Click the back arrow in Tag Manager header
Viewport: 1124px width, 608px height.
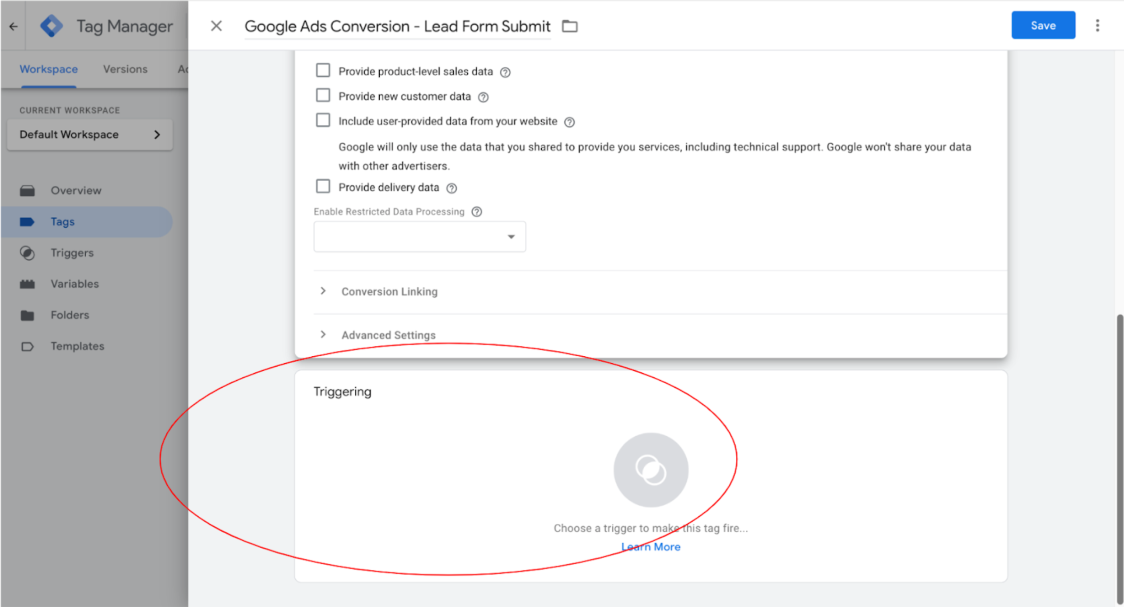pyautogui.click(x=13, y=26)
